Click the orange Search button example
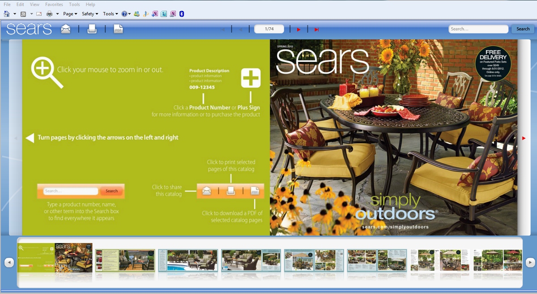The width and height of the screenshot is (537, 294). pyautogui.click(x=111, y=191)
